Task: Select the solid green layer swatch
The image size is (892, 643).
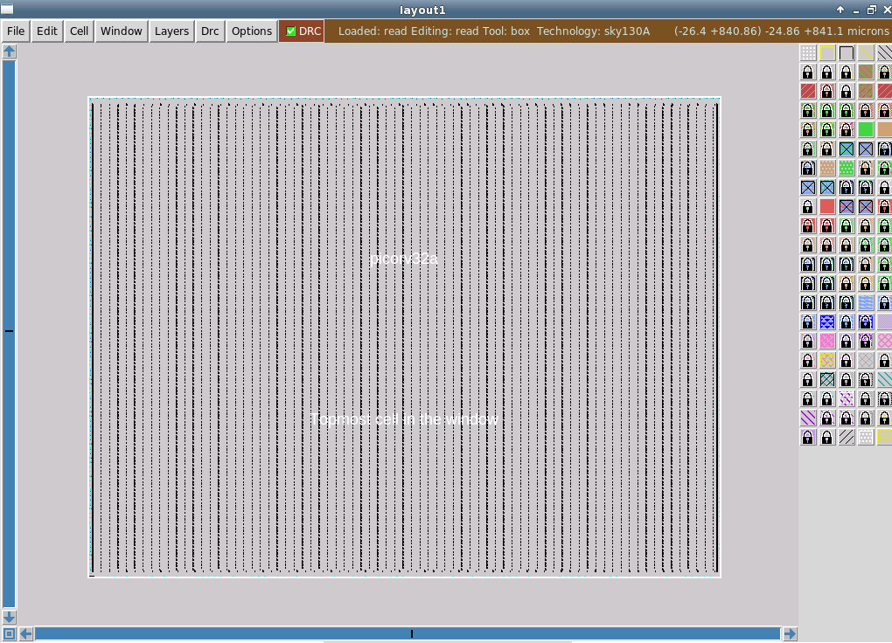Action: point(866,129)
